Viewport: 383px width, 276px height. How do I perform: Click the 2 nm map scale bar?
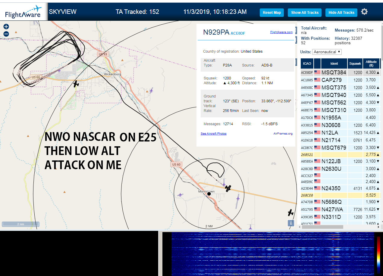coord(20,224)
